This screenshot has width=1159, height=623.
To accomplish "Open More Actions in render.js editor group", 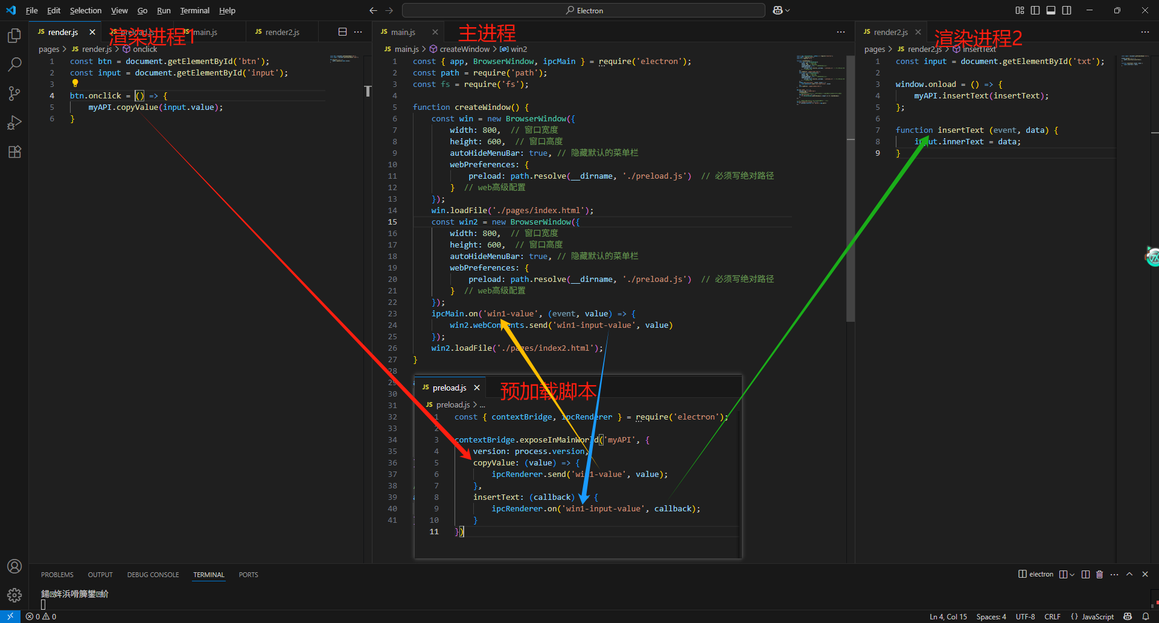I will coord(358,32).
